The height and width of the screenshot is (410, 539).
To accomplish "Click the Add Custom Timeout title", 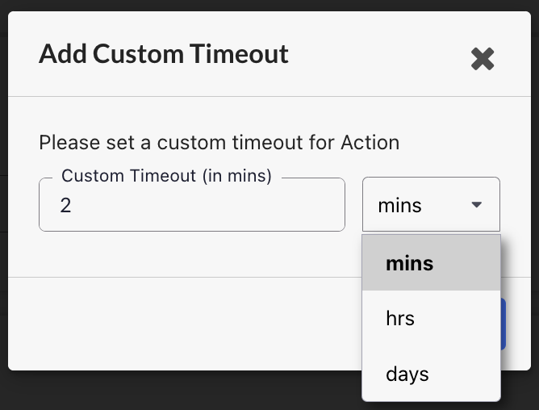I will click(x=164, y=55).
